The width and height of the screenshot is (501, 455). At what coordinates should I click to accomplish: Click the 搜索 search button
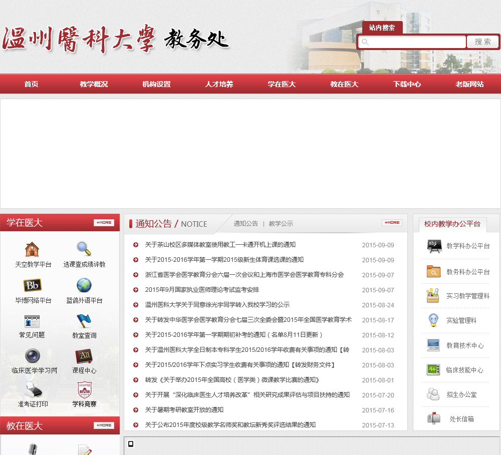click(x=482, y=42)
